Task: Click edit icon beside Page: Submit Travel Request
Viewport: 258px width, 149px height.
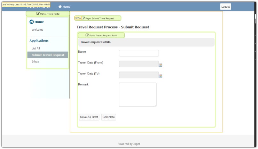Action: 83,18
